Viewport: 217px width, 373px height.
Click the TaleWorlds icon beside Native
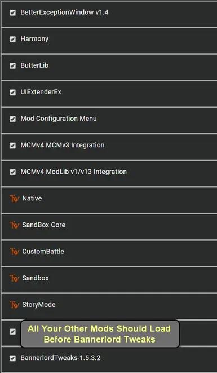pyautogui.click(x=14, y=199)
